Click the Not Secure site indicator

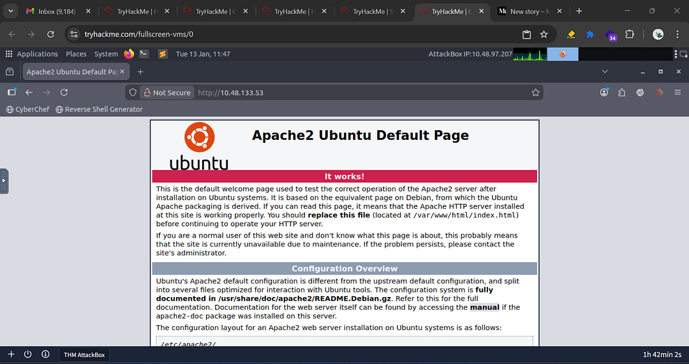click(167, 93)
